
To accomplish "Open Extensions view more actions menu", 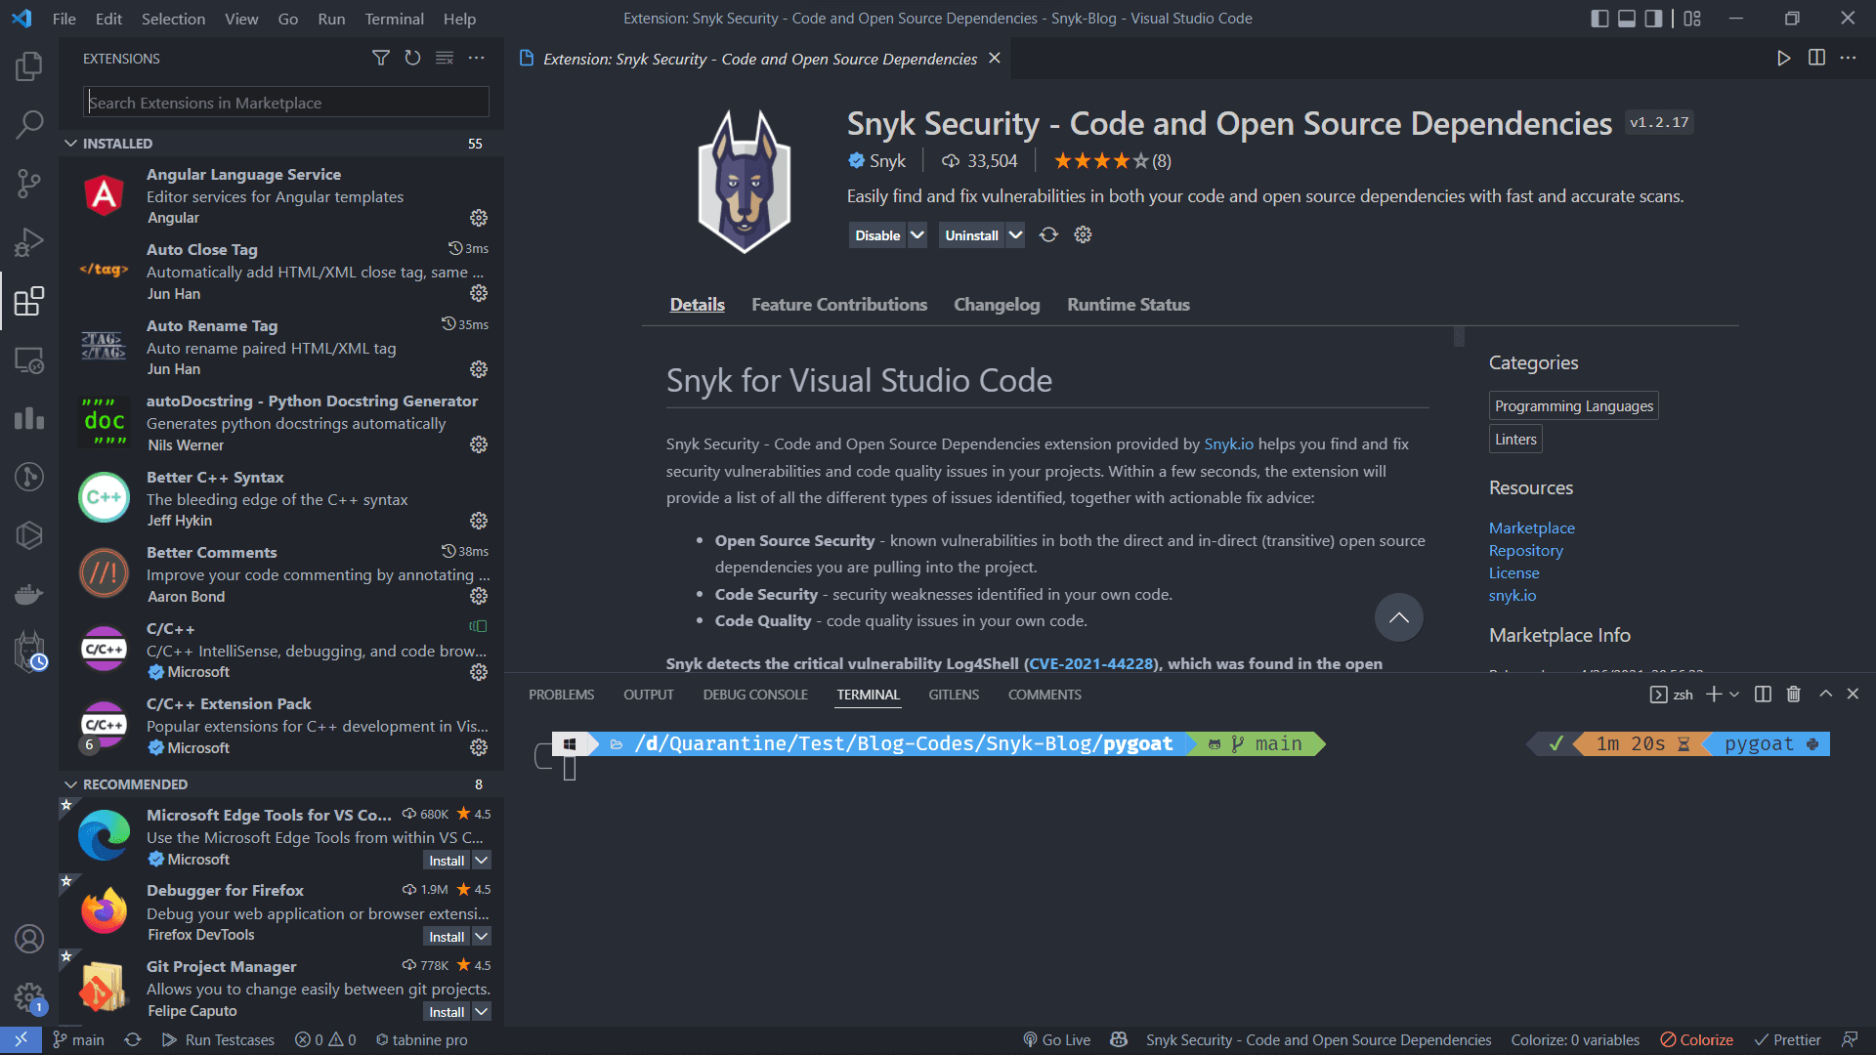I will (x=477, y=59).
